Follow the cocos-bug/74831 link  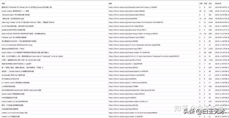click(125, 49)
